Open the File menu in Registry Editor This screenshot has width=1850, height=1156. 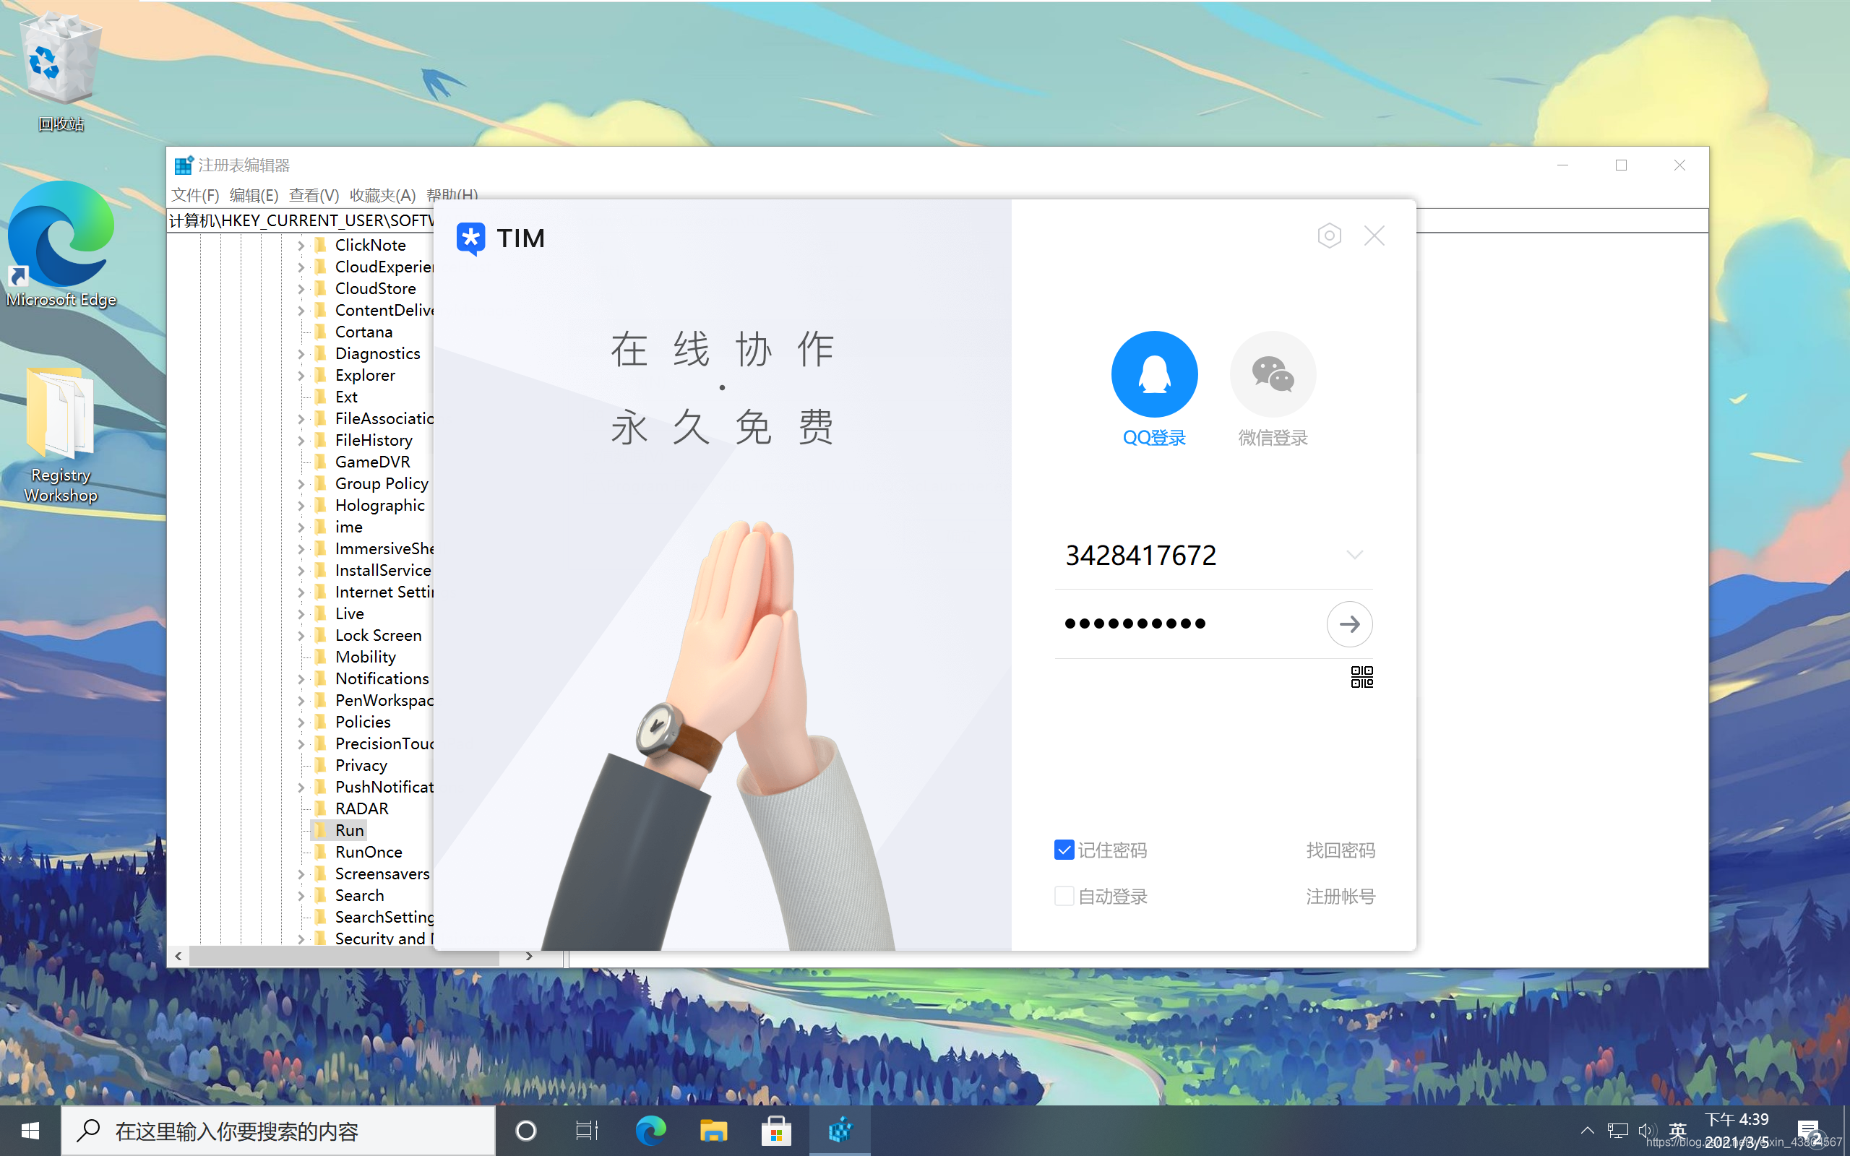tap(195, 195)
